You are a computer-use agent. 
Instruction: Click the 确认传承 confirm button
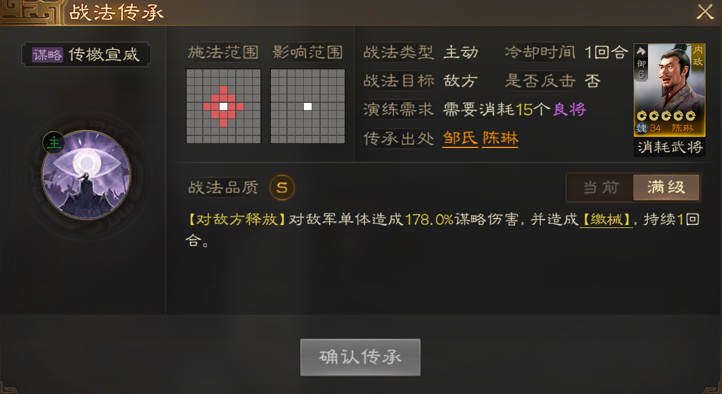pyautogui.click(x=360, y=357)
